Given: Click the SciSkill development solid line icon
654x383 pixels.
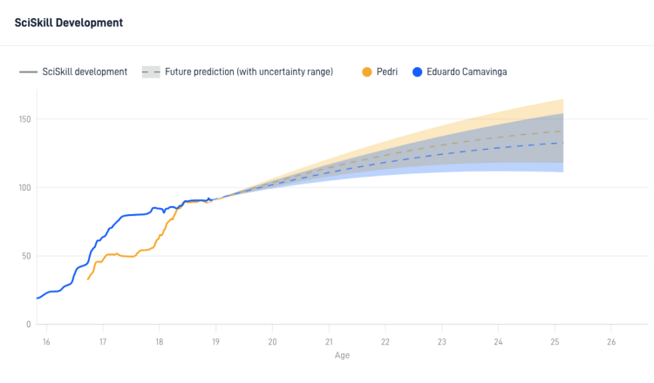Looking at the screenshot, I should pyautogui.click(x=29, y=72).
